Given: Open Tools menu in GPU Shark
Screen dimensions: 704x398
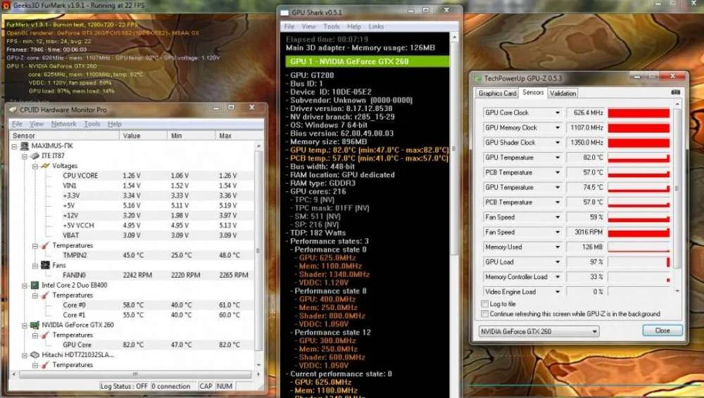Looking at the screenshot, I should [332, 27].
